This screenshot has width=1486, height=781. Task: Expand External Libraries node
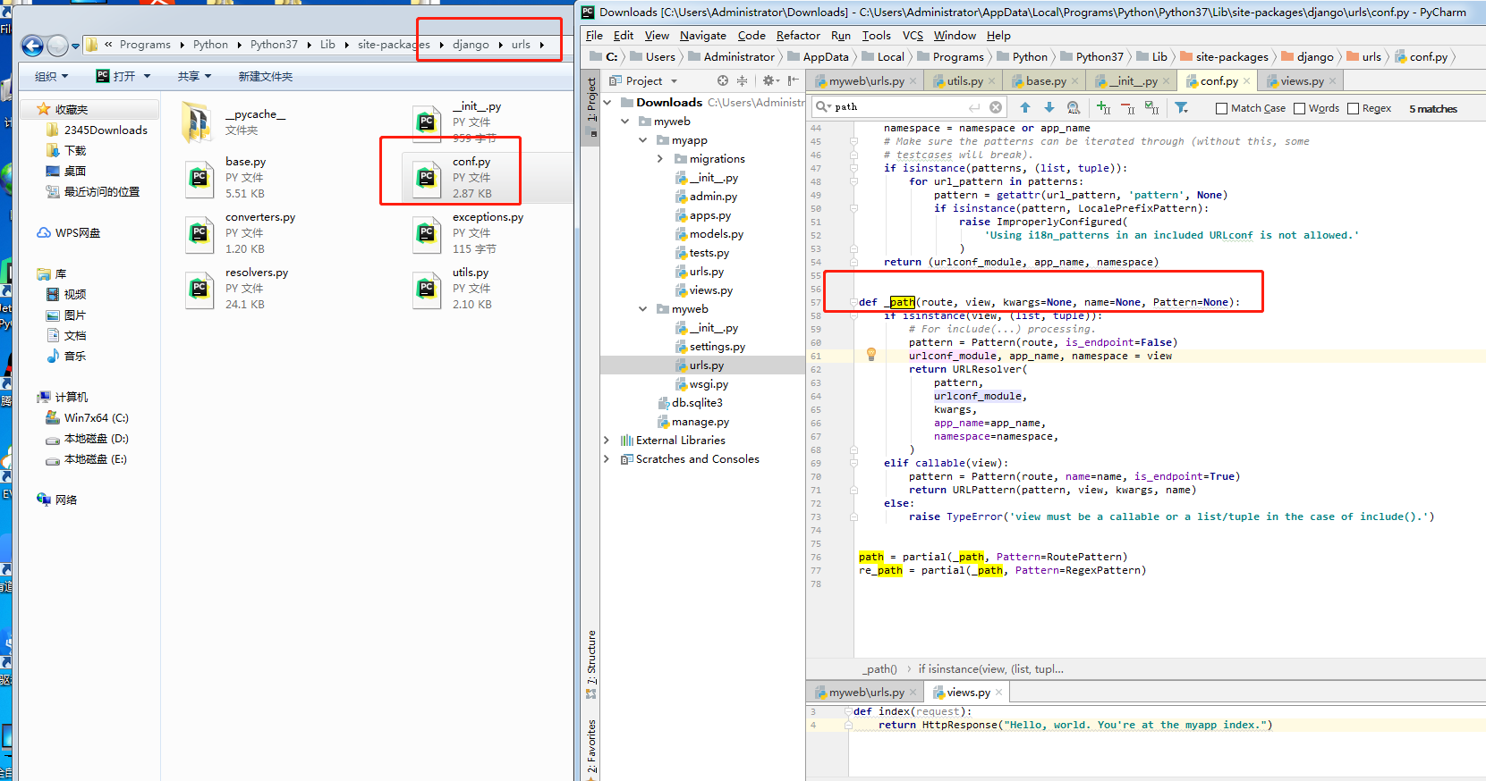tap(607, 441)
